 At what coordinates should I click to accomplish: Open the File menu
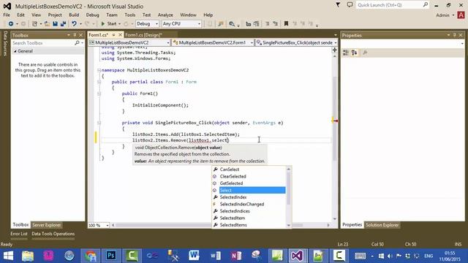coord(7,15)
